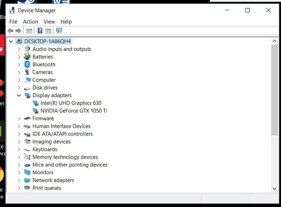Click the Audio inputs and outputs speaker icon
281x207 pixels.
(x=27, y=49)
